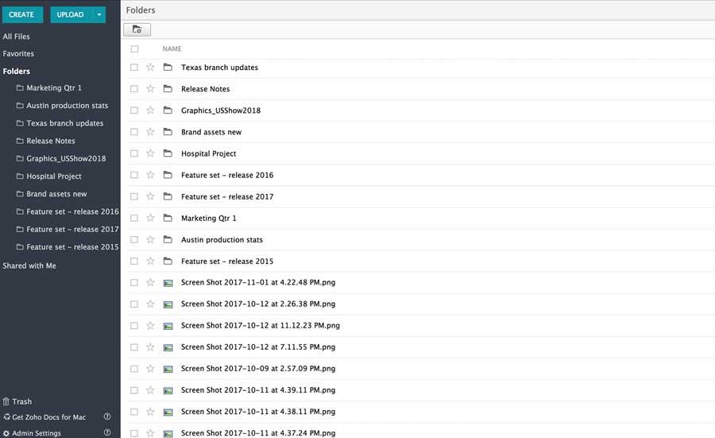The width and height of the screenshot is (715, 438).
Task: Open Shared with Me section
Action: click(x=29, y=266)
